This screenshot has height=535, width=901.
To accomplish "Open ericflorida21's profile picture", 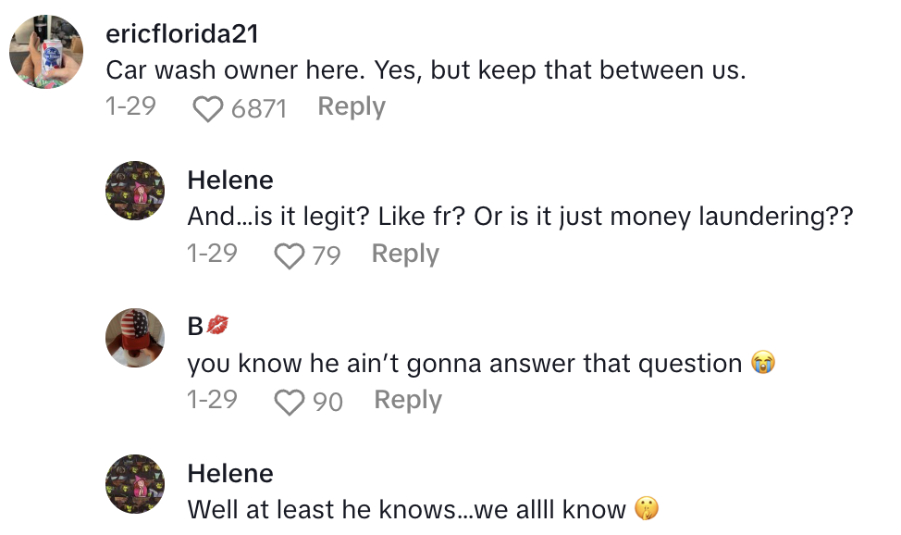I will pos(46,52).
